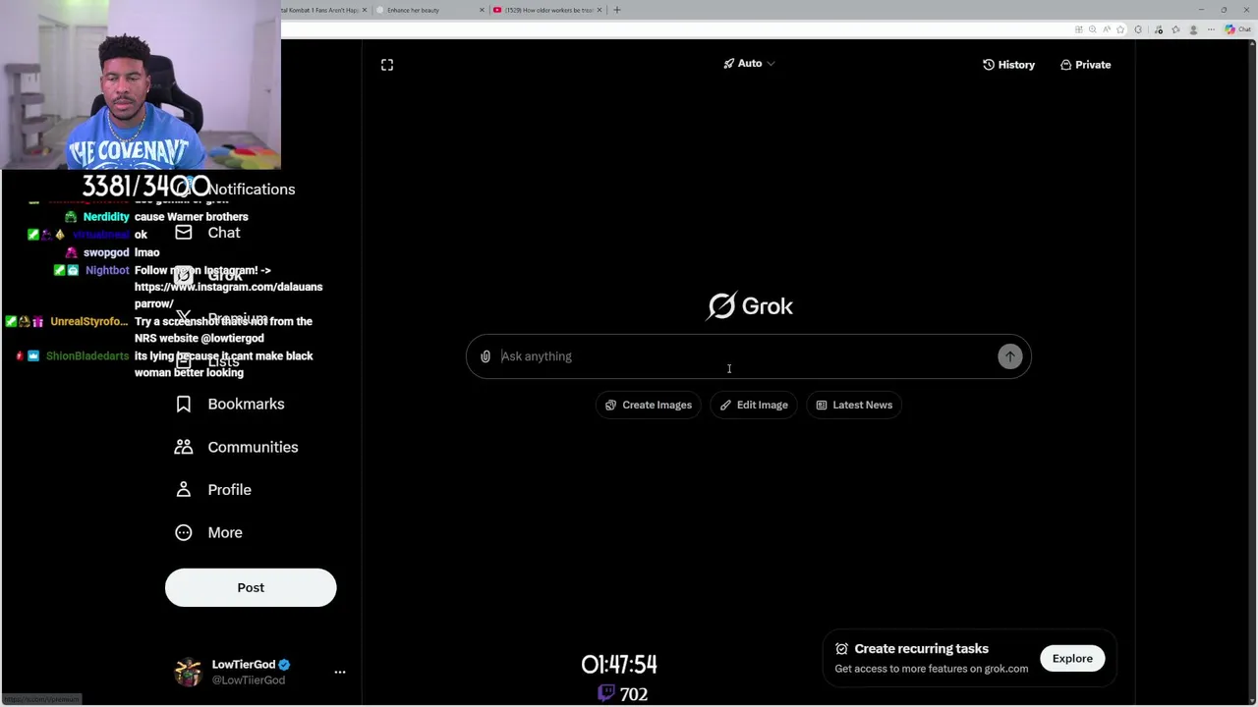Click the Create recurring tasks heading
The width and height of the screenshot is (1258, 707).
[x=921, y=649]
